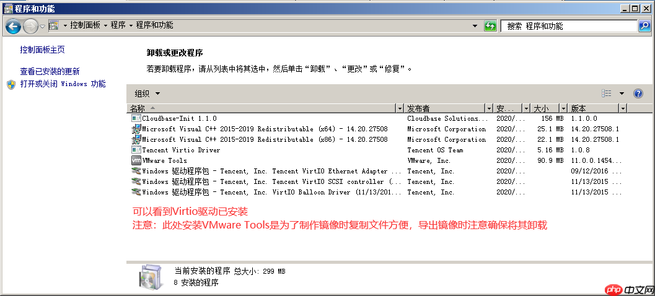Select the Tencent Virtio Driver entry
Screen dimensions: 655x296
click(181, 150)
